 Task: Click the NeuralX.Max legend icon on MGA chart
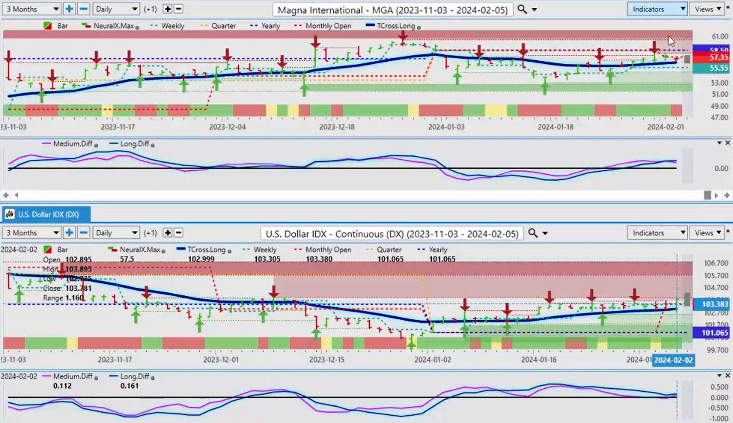coord(86,25)
